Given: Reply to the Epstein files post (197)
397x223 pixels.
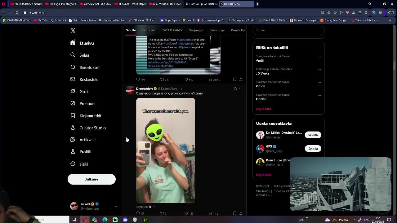Looking at the screenshot, I should [141, 79].
